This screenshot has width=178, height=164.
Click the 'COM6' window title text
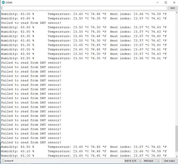click(9, 3)
